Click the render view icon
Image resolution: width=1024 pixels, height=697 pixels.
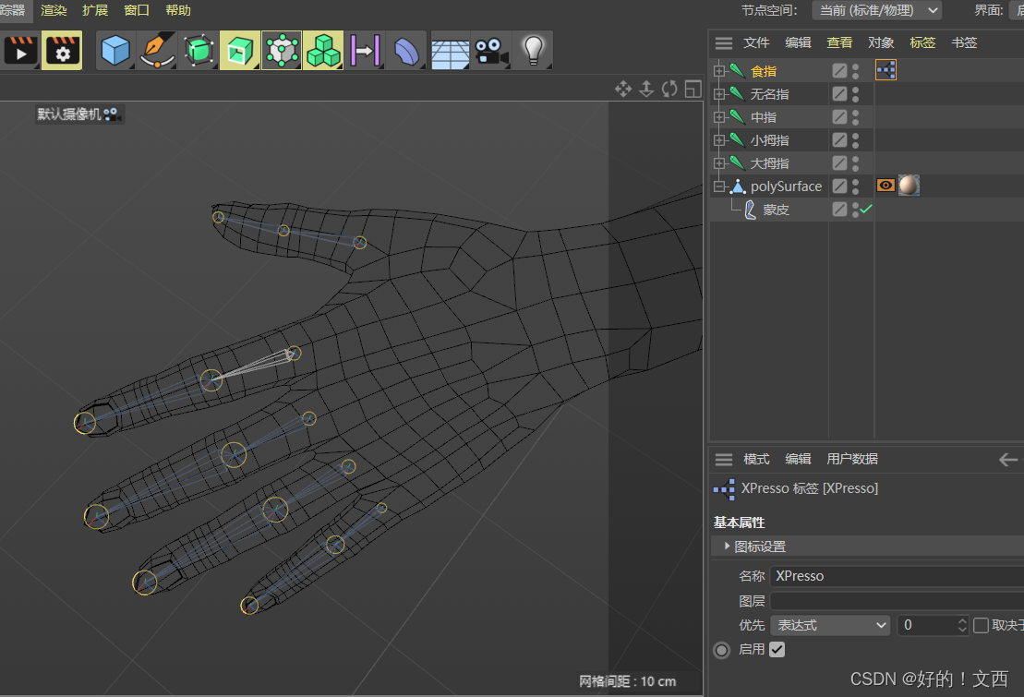coord(20,50)
